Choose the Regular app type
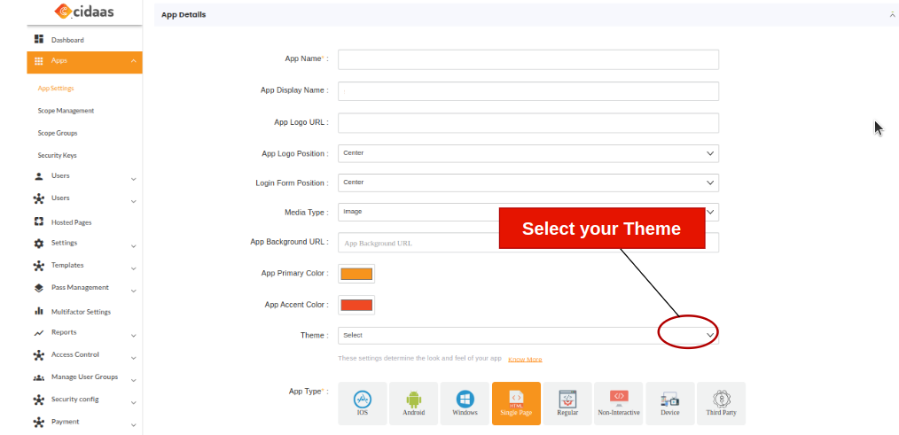 (567, 403)
